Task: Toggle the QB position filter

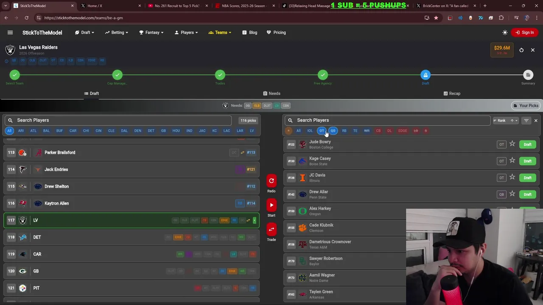Action: (333, 131)
